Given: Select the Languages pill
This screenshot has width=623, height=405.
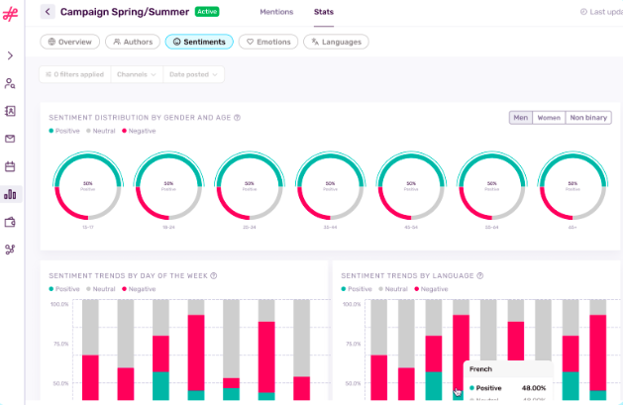Looking at the screenshot, I should coord(336,42).
